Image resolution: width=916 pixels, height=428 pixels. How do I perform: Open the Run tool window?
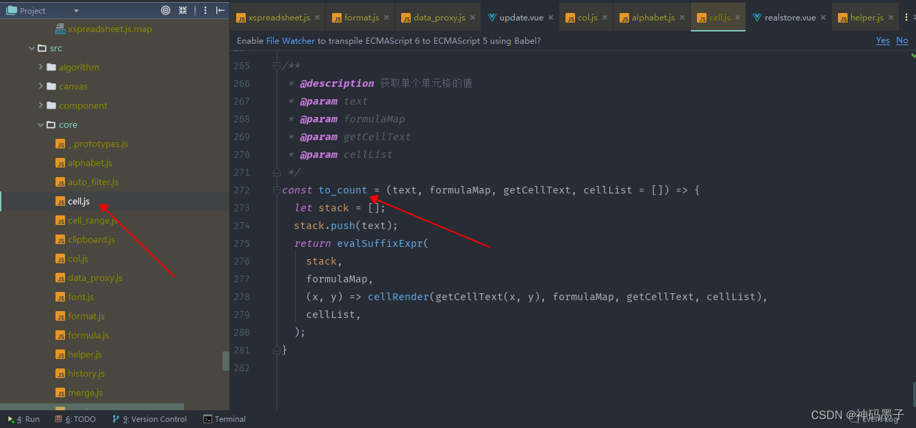coord(23,419)
